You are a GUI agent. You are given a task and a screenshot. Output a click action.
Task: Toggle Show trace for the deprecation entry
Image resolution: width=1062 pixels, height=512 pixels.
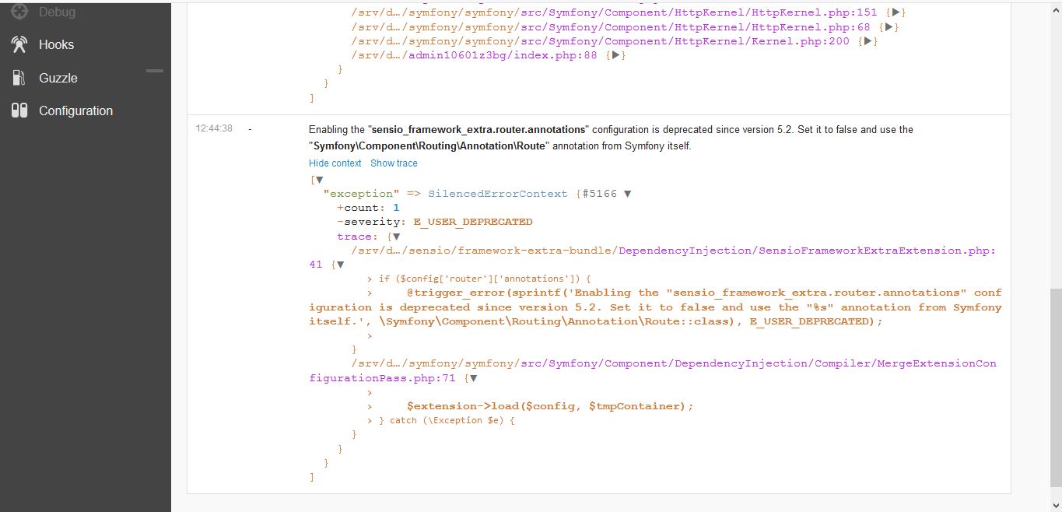(x=394, y=163)
